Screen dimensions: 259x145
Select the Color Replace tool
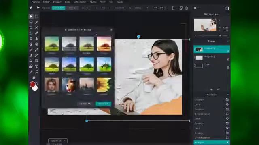36,55
